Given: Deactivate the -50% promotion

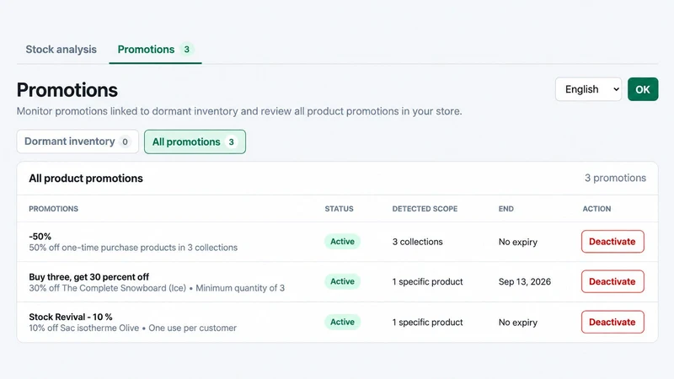Looking at the screenshot, I should click(x=612, y=242).
